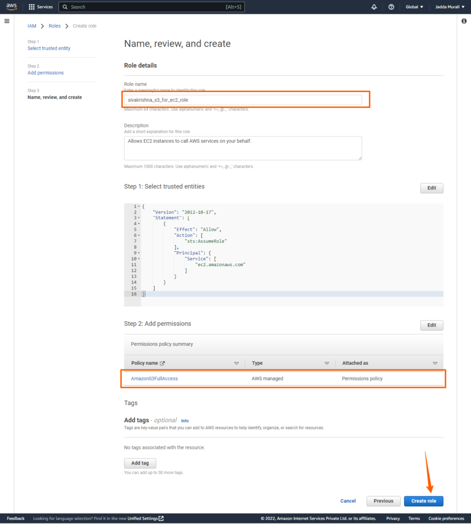Open Cookie preferences footer link

point(446,518)
